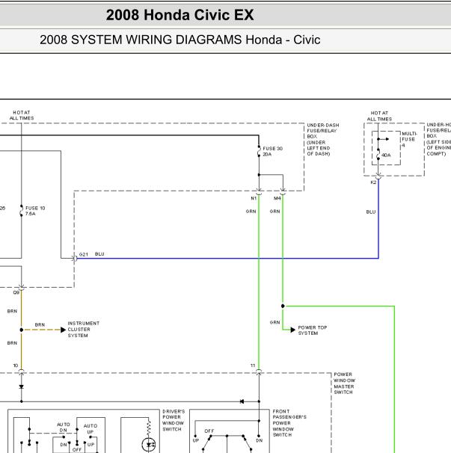Screen dimensions: 451x453
Task: Click the arrow pointing to Instrument Cluster System
Action: tap(64, 330)
